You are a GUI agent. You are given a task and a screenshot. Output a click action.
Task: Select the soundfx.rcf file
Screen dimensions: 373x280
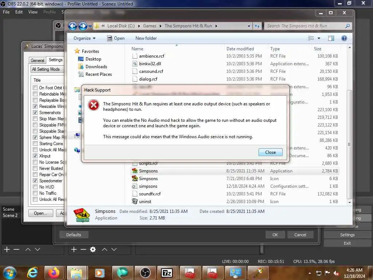[x=150, y=194]
